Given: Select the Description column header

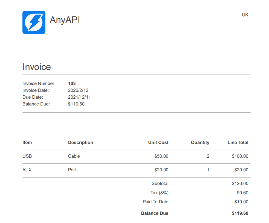Looking at the screenshot, I should pos(80,142).
